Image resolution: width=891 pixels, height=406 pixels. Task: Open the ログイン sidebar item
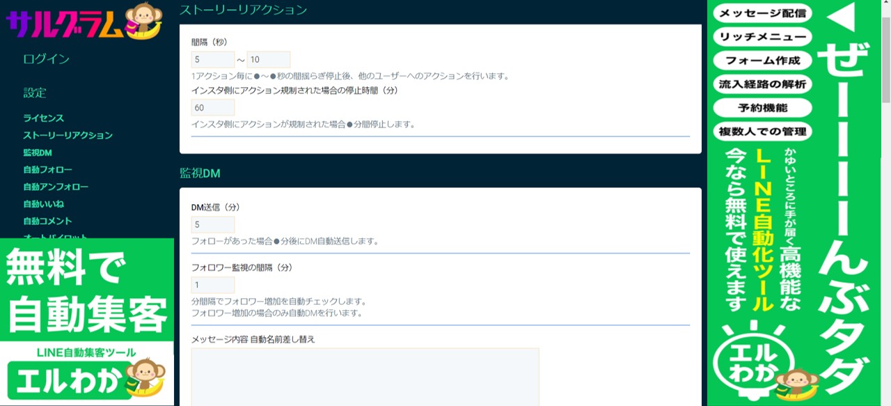pos(46,59)
